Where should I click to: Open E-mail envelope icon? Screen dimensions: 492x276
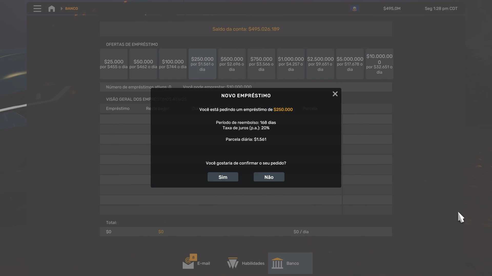tap(188, 263)
